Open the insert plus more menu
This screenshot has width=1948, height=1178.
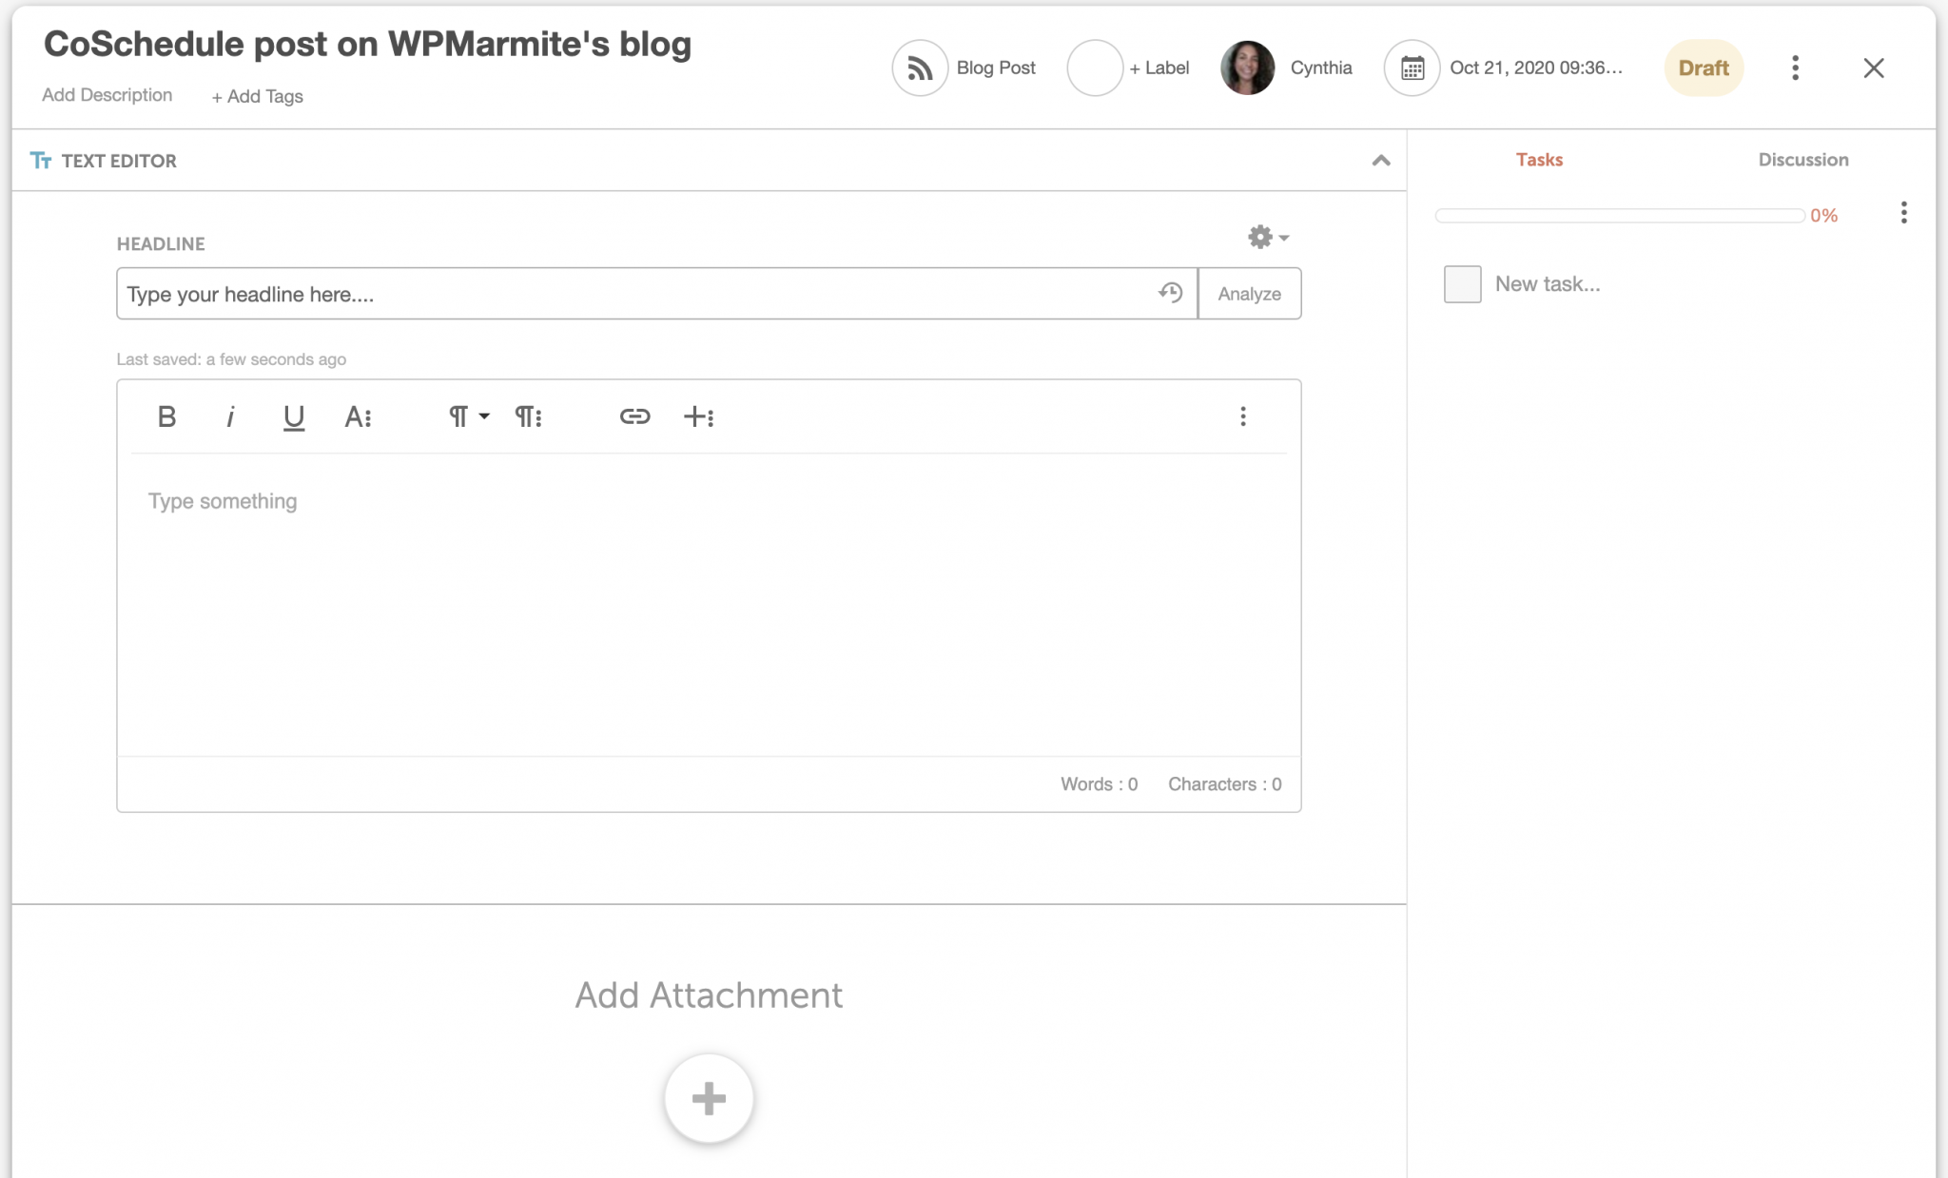699,416
